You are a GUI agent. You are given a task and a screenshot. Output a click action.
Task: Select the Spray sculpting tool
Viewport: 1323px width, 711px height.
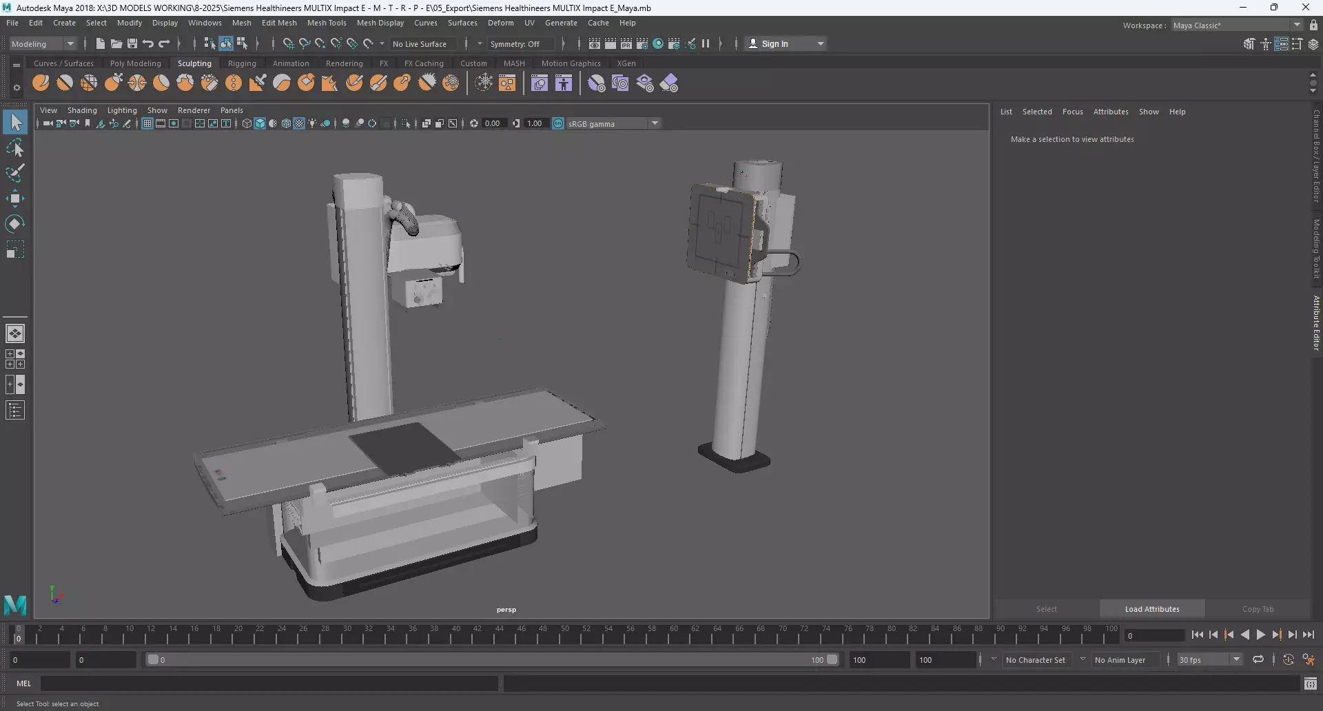click(209, 83)
